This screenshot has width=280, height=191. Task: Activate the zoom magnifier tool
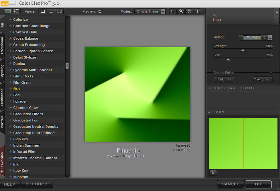coord(181,11)
